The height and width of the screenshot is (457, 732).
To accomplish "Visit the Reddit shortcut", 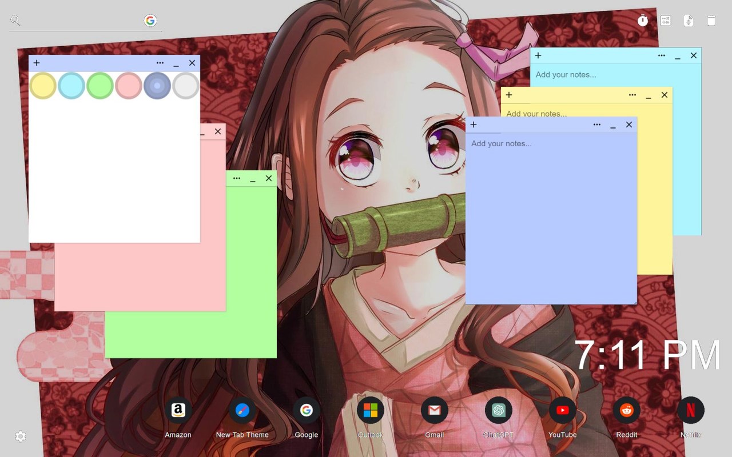I will [x=627, y=410].
